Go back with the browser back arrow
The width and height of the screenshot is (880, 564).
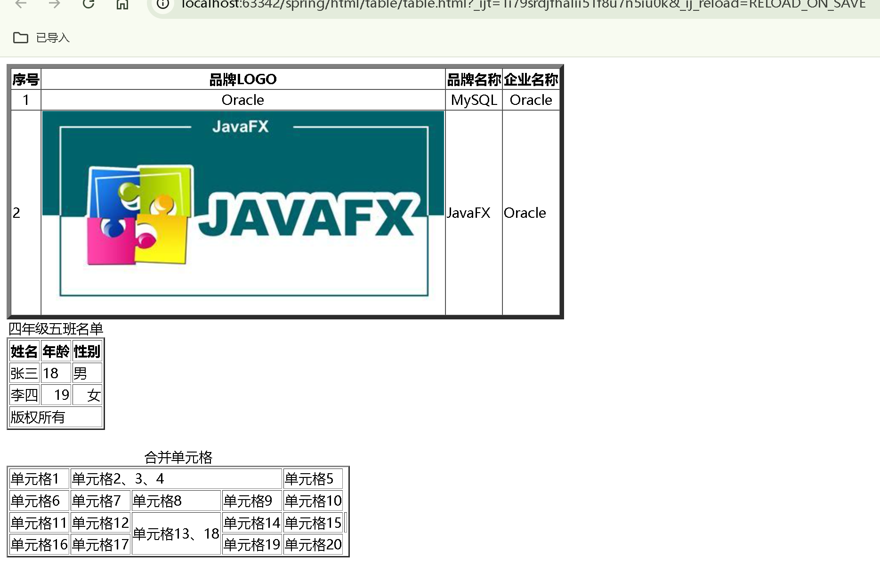pos(21,4)
